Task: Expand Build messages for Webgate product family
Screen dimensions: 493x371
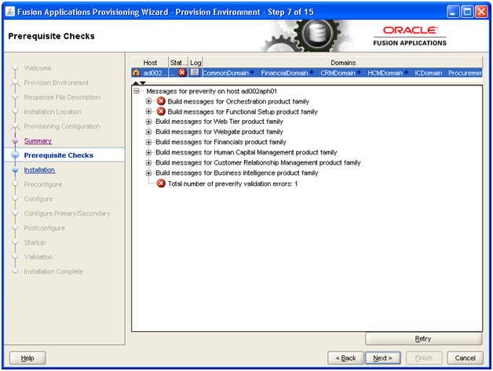Action: tap(148, 132)
